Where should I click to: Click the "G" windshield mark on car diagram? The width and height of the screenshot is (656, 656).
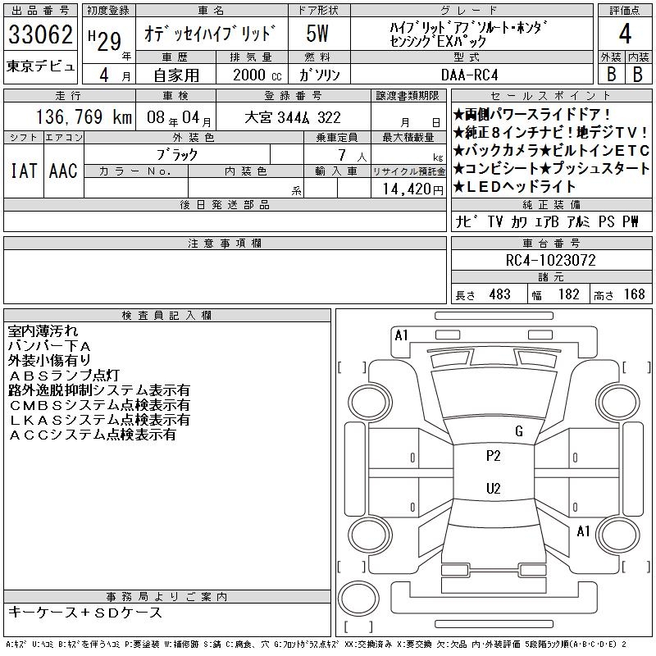(519, 431)
